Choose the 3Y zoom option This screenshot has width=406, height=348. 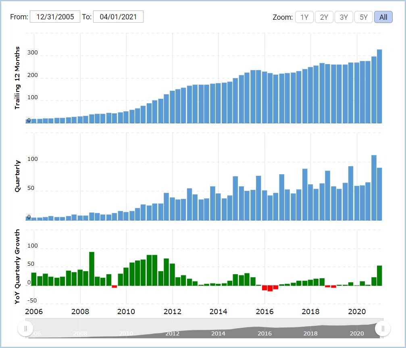(344, 17)
